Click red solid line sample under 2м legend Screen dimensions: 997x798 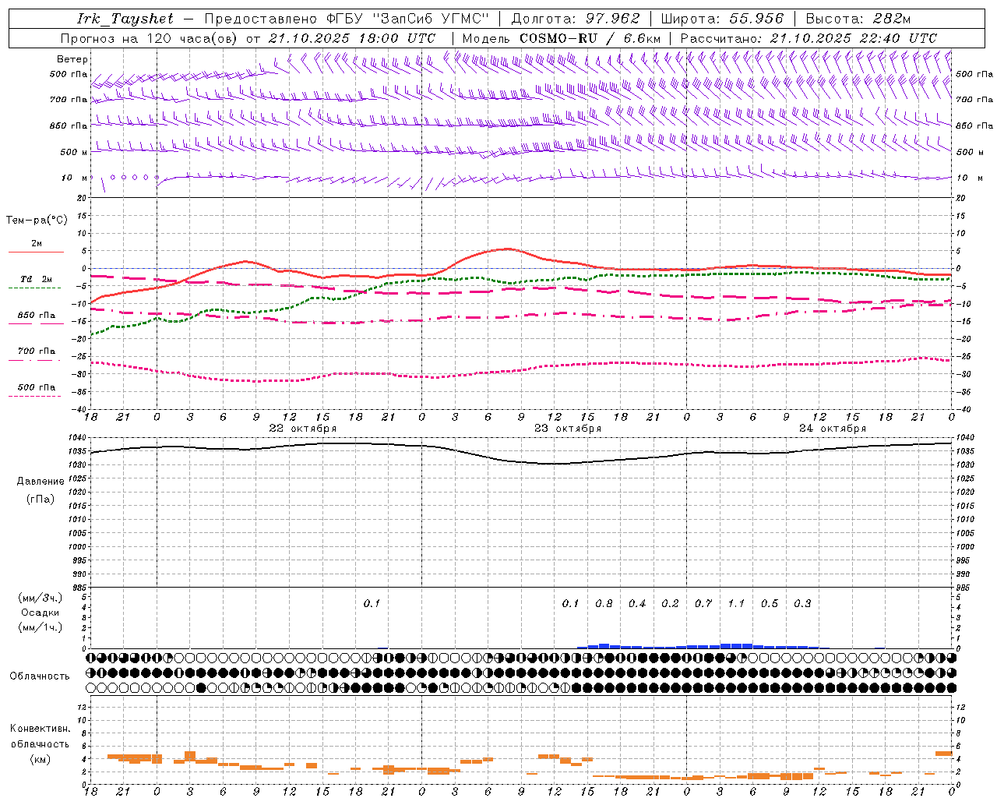pos(36,252)
